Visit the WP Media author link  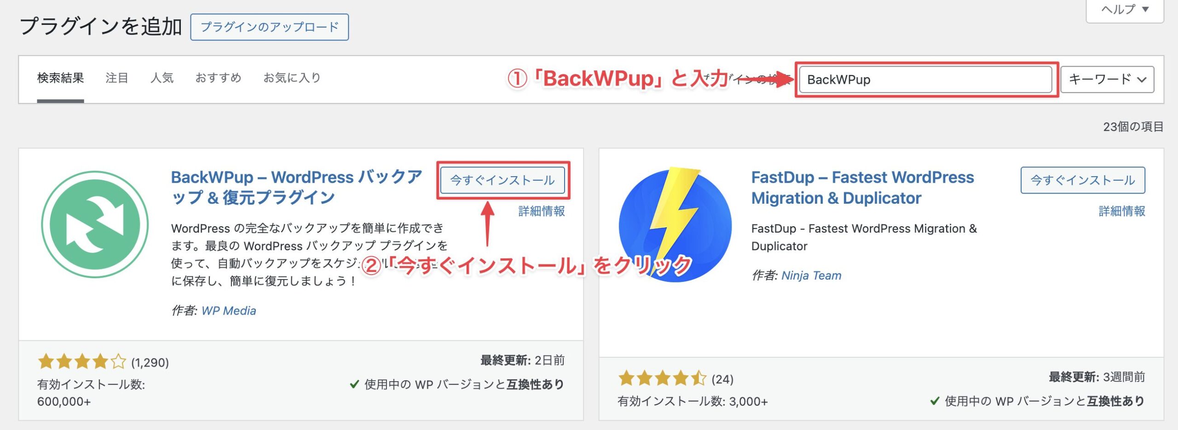(229, 311)
